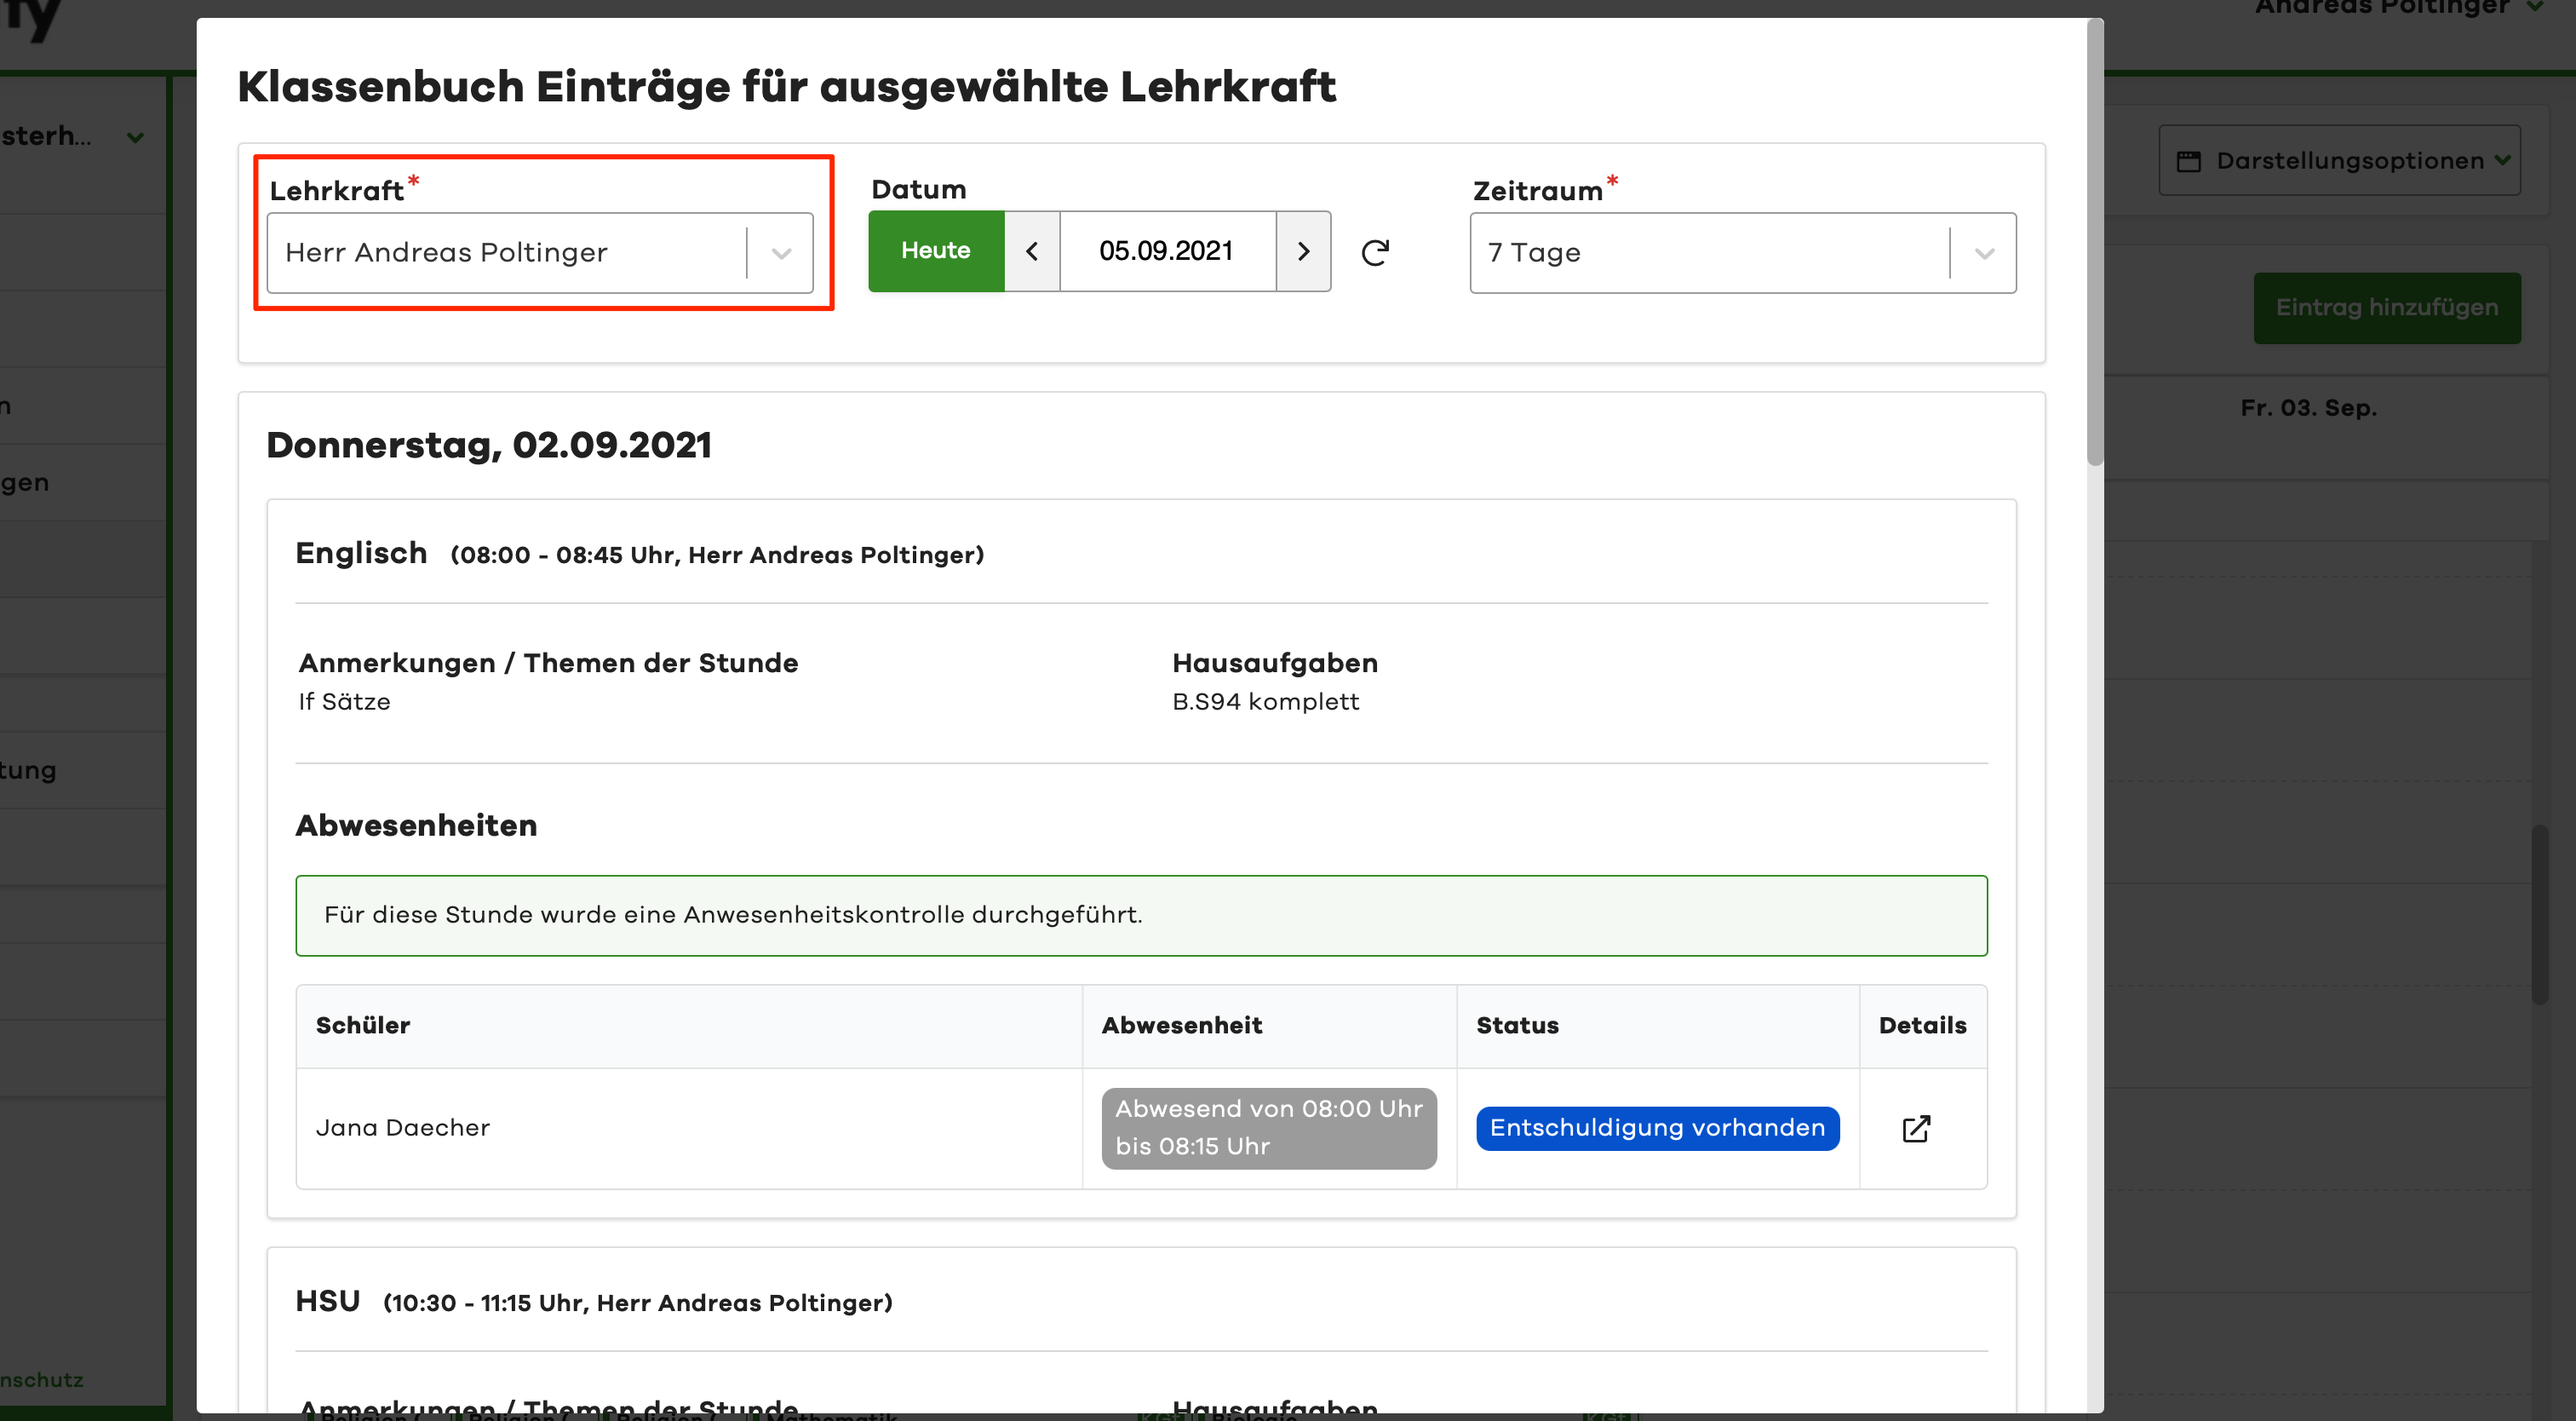Viewport: 2576px width, 1421px height.
Task: Click calendar icon in Darstellungsoptionen
Action: (x=2188, y=161)
